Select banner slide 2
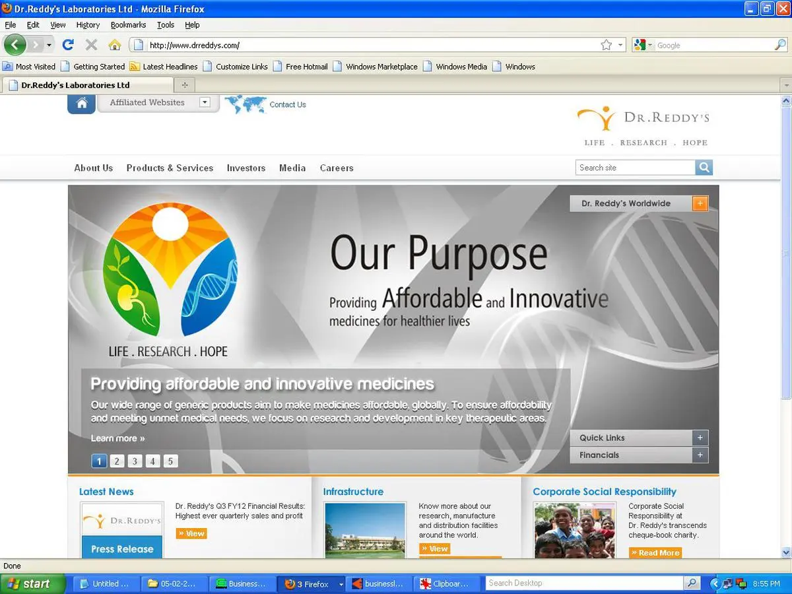The height and width of the screenshot is (594, 792). 117,461
